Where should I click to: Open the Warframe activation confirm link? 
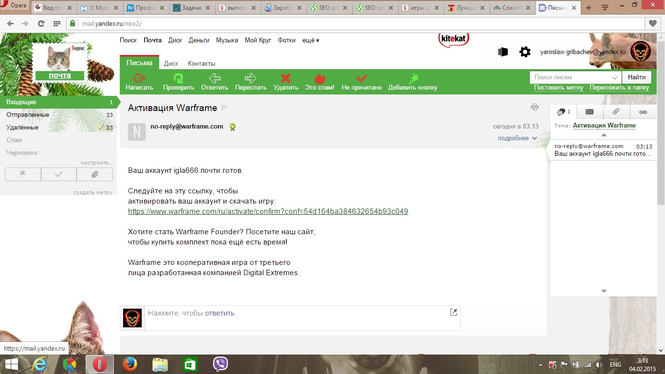268,211
